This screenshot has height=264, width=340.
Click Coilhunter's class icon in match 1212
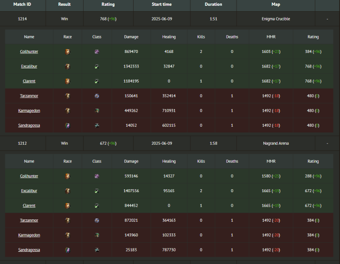[x=97, y=176]
